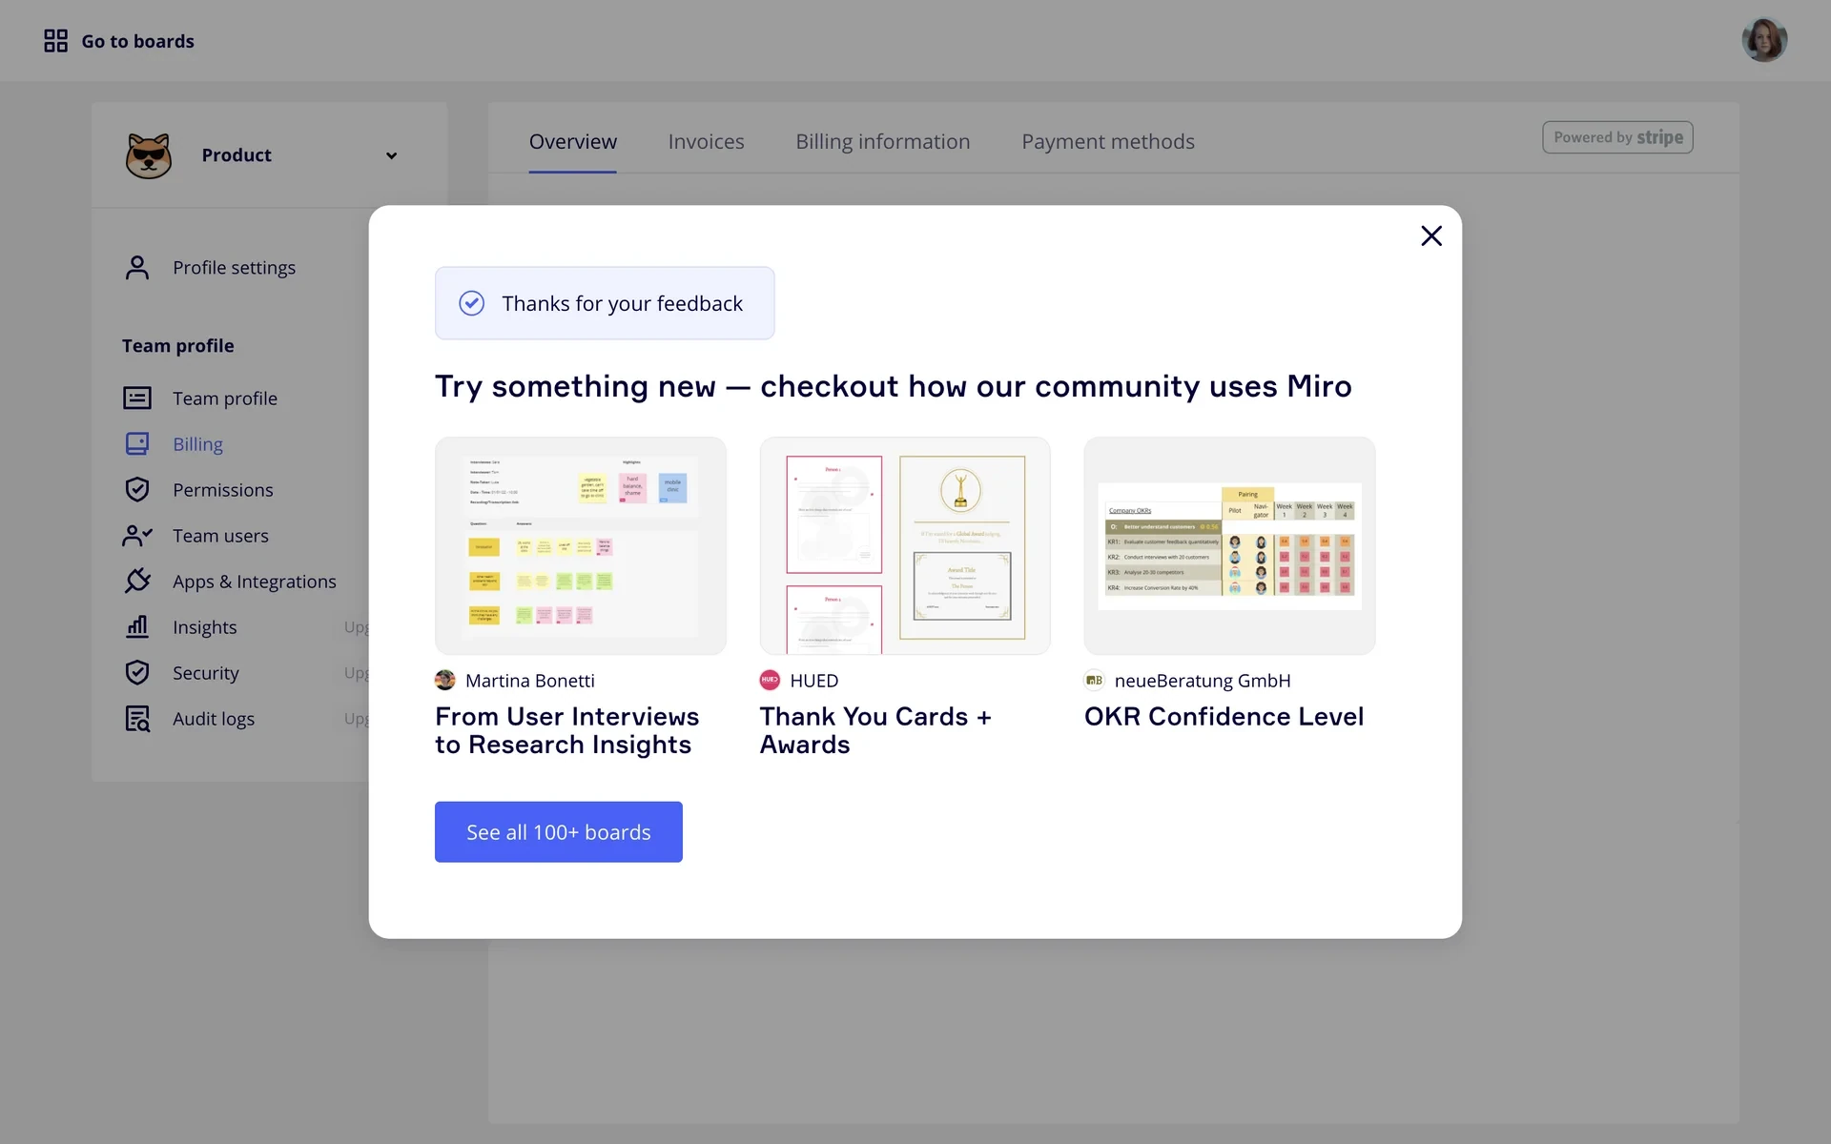Screen dimensions: 1831x1144
Task: Click Martina Bonetti's avatar
Action: pos(445,681)
